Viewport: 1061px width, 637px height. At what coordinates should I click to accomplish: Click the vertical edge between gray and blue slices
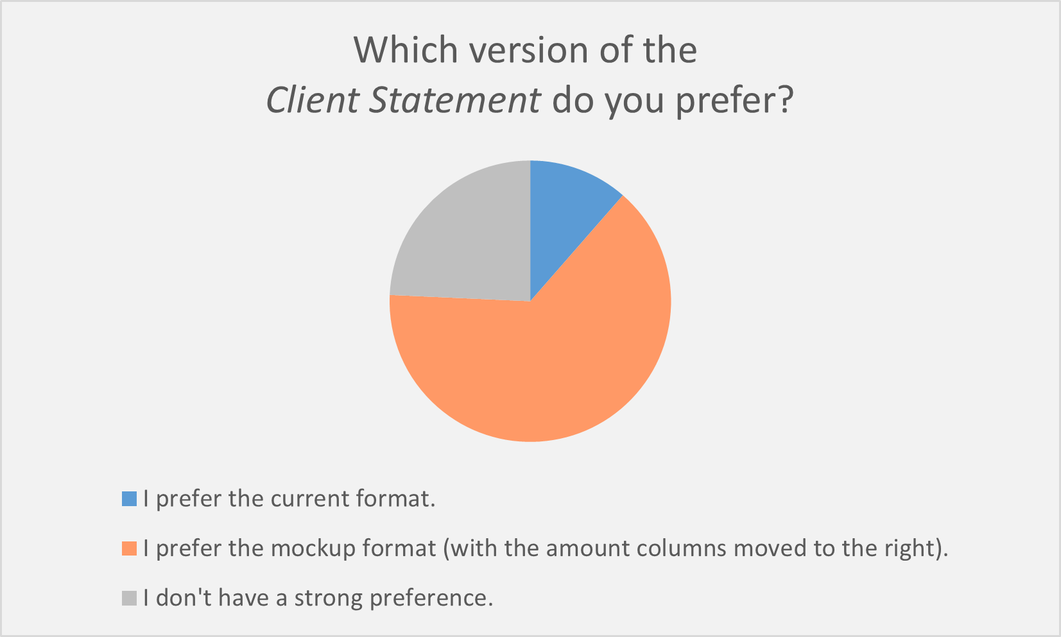[x=530, y=231]
